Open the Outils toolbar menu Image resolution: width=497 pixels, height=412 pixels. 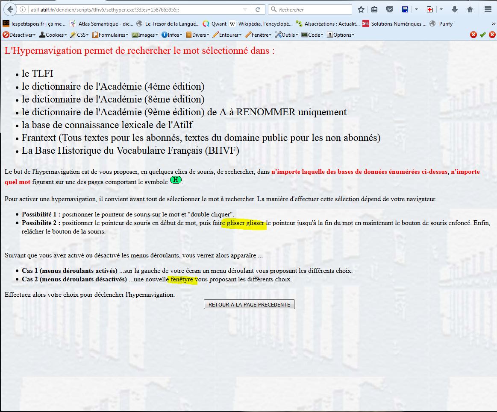[x=287, y=35]
